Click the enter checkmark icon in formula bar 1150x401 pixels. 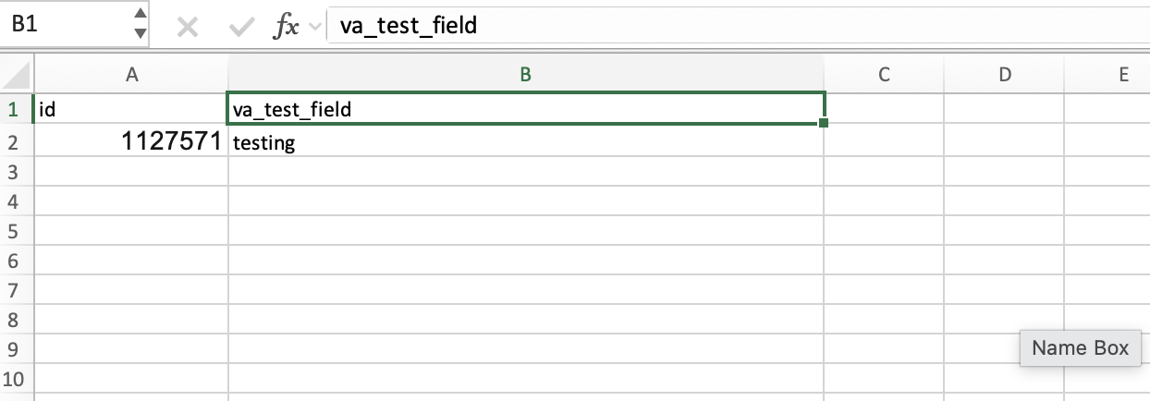click(242, 27)
